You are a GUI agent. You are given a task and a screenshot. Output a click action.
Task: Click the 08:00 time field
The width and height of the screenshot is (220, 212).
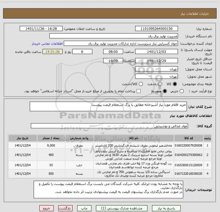click(x=113, y=52)
